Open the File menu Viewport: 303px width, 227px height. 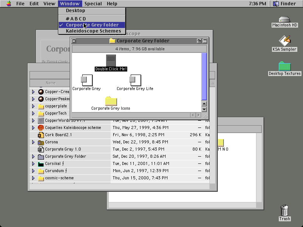20,3
